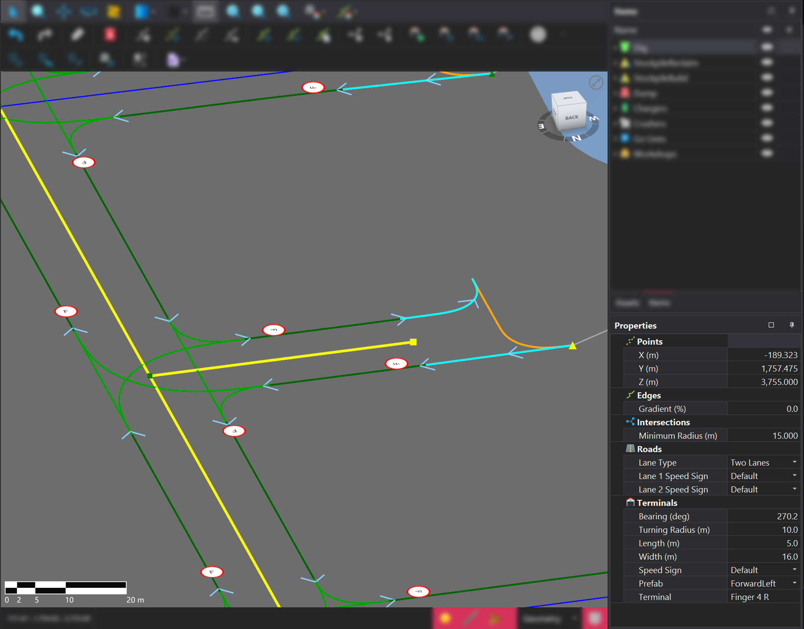Viewport: 804px width, 629px height.
Task: Toggle visibility eye for the Dig item
Action: (x=767, y=47)
